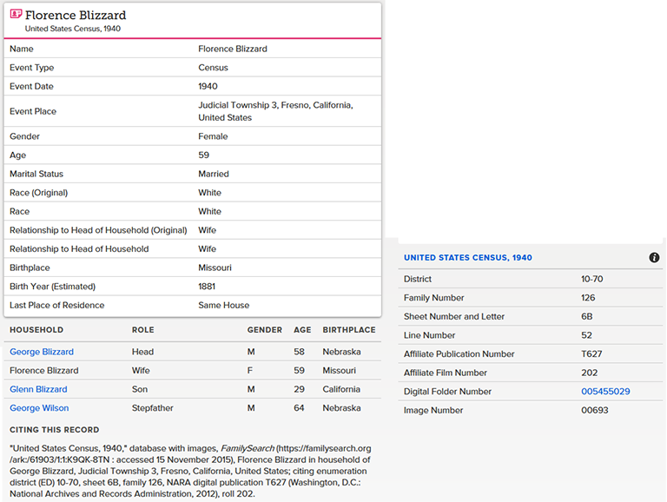
Task: Click the United States Census, 1940 heading link
Action: pyautogui.click(x=468, y=258)
